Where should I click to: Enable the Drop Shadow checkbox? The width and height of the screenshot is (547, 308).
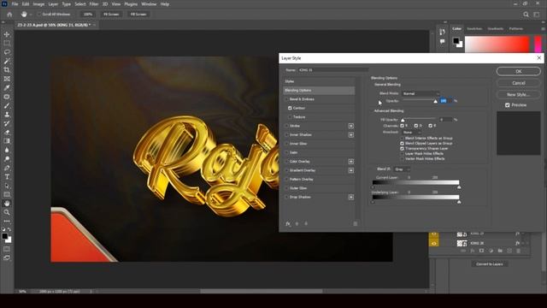(x=287, y=198)
